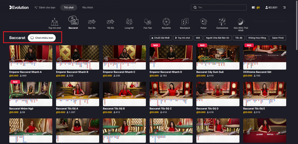Enable the Không Hoa Hồng filter
298x144 pixels.
coord(257,38)
